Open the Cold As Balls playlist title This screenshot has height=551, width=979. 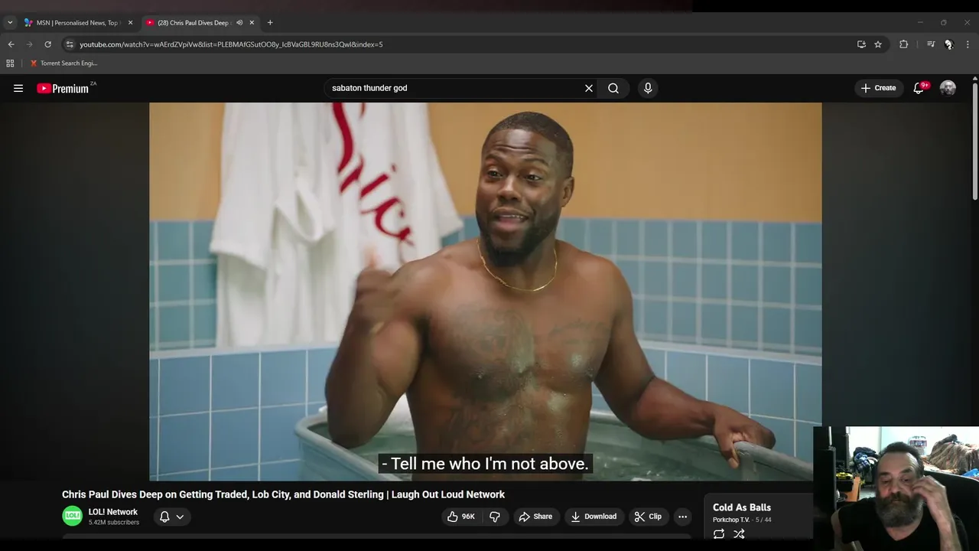pos(742,507)
